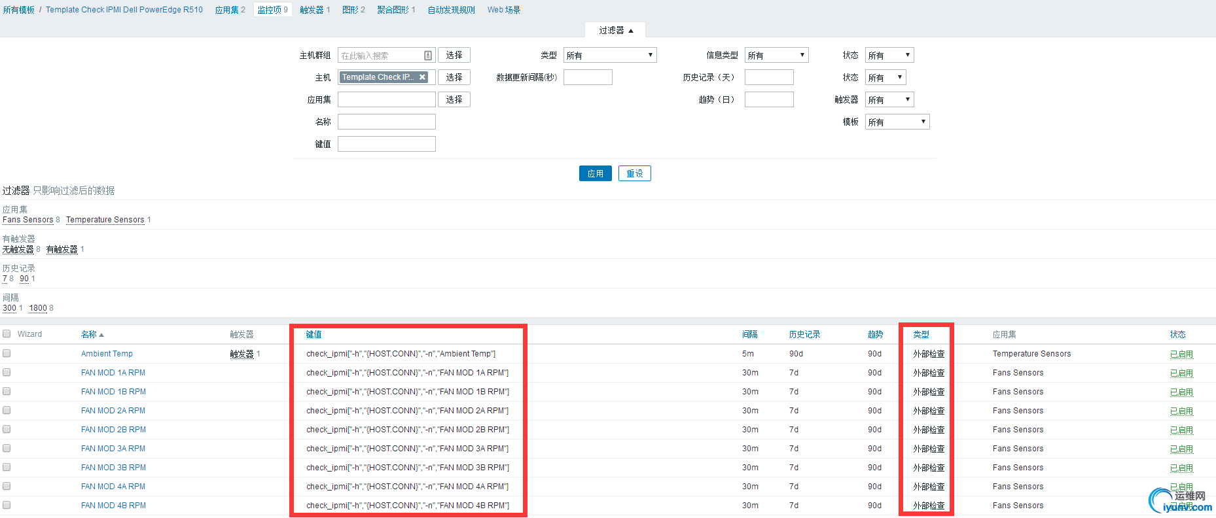
Task: Click 选择 button beside 应用集 field
Action: [x=454, y=99]
